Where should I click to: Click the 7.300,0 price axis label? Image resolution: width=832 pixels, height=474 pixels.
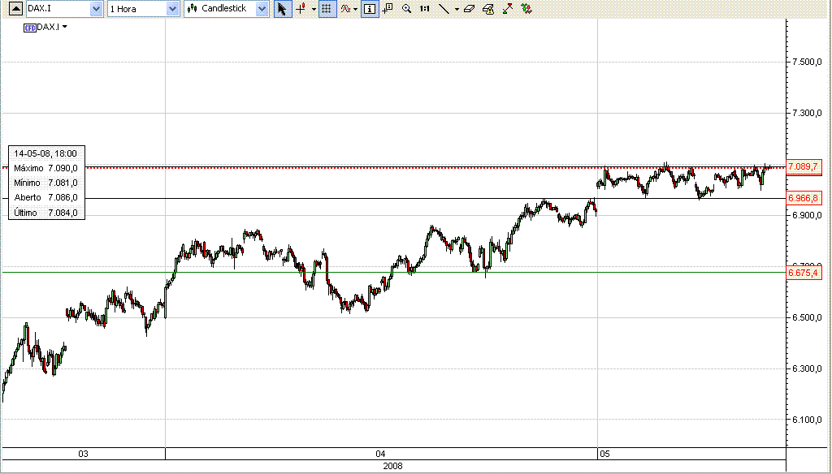click(807, 113)
